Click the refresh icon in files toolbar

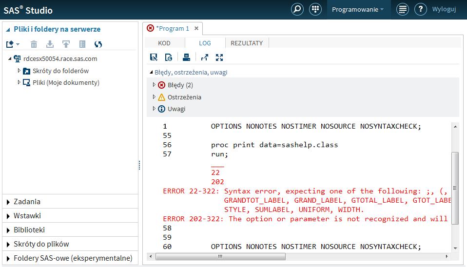pos(98,44)
